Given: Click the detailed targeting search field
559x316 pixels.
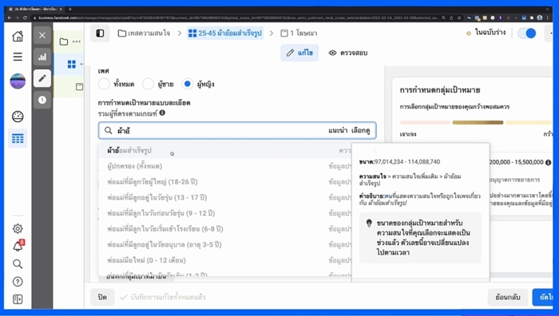Looking at the screenshot, I should click(237, 130).
